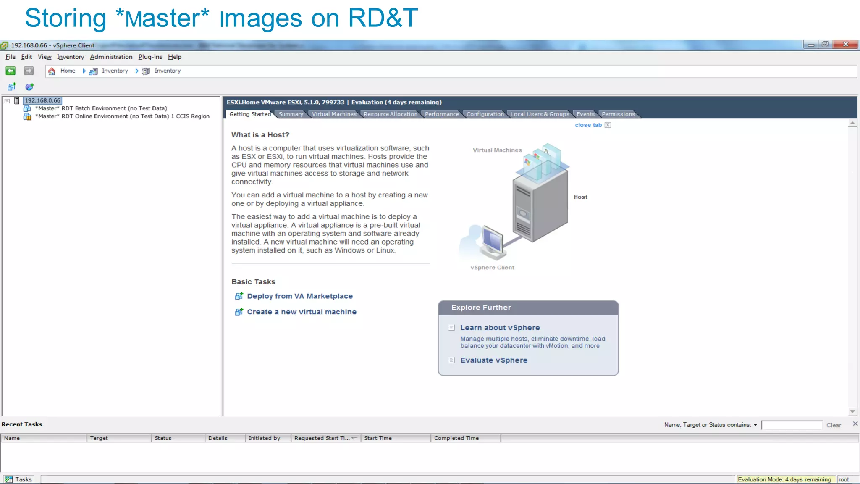Switch to the Permissions tab
860x484 pixels.
click(x=618, y=114)
